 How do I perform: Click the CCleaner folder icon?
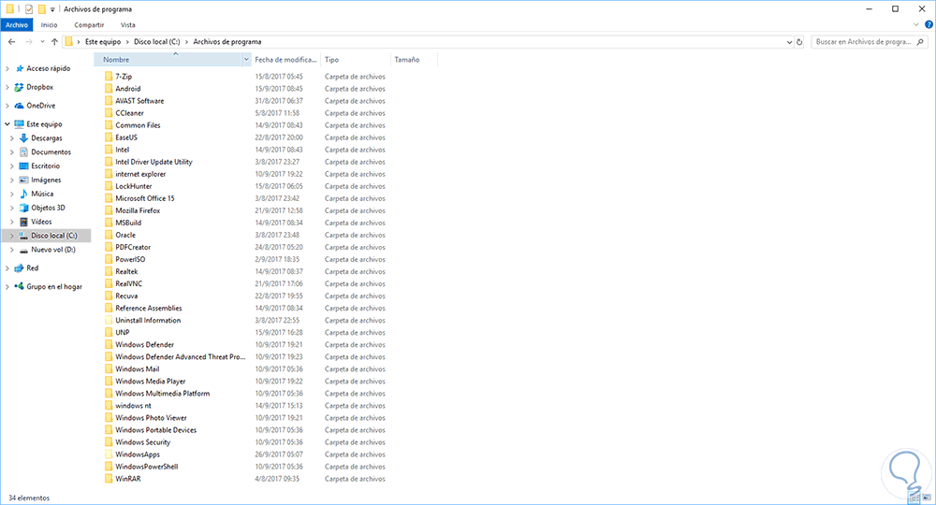coord(108,112)
